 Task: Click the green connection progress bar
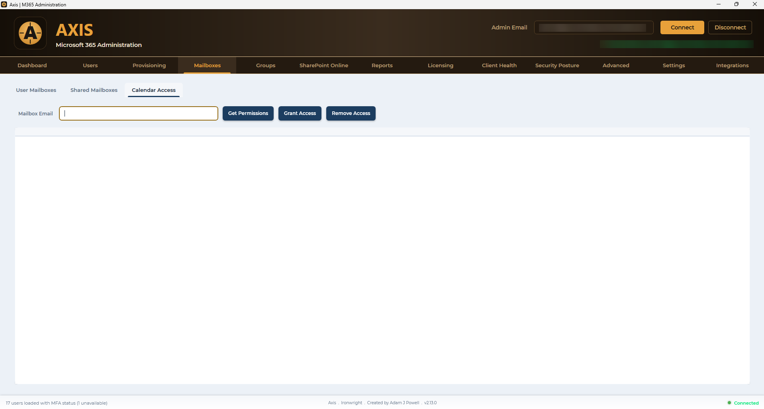coord(676,44)
